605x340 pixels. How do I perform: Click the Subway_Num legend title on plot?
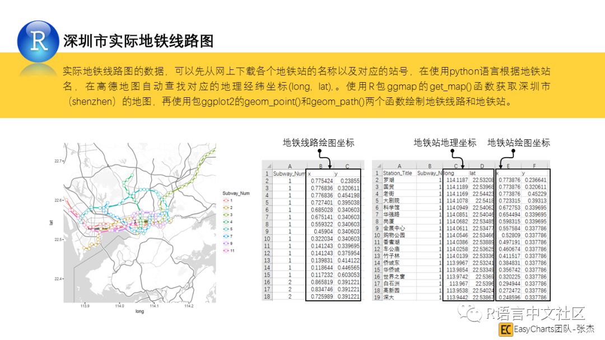click(236, 193)
